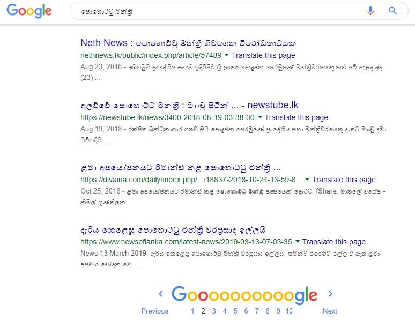Image resolution: width=415 pixels, height=320 pixels.
Task: Go to results page 6
Action: pyautogui.click(x=246, y=311)
